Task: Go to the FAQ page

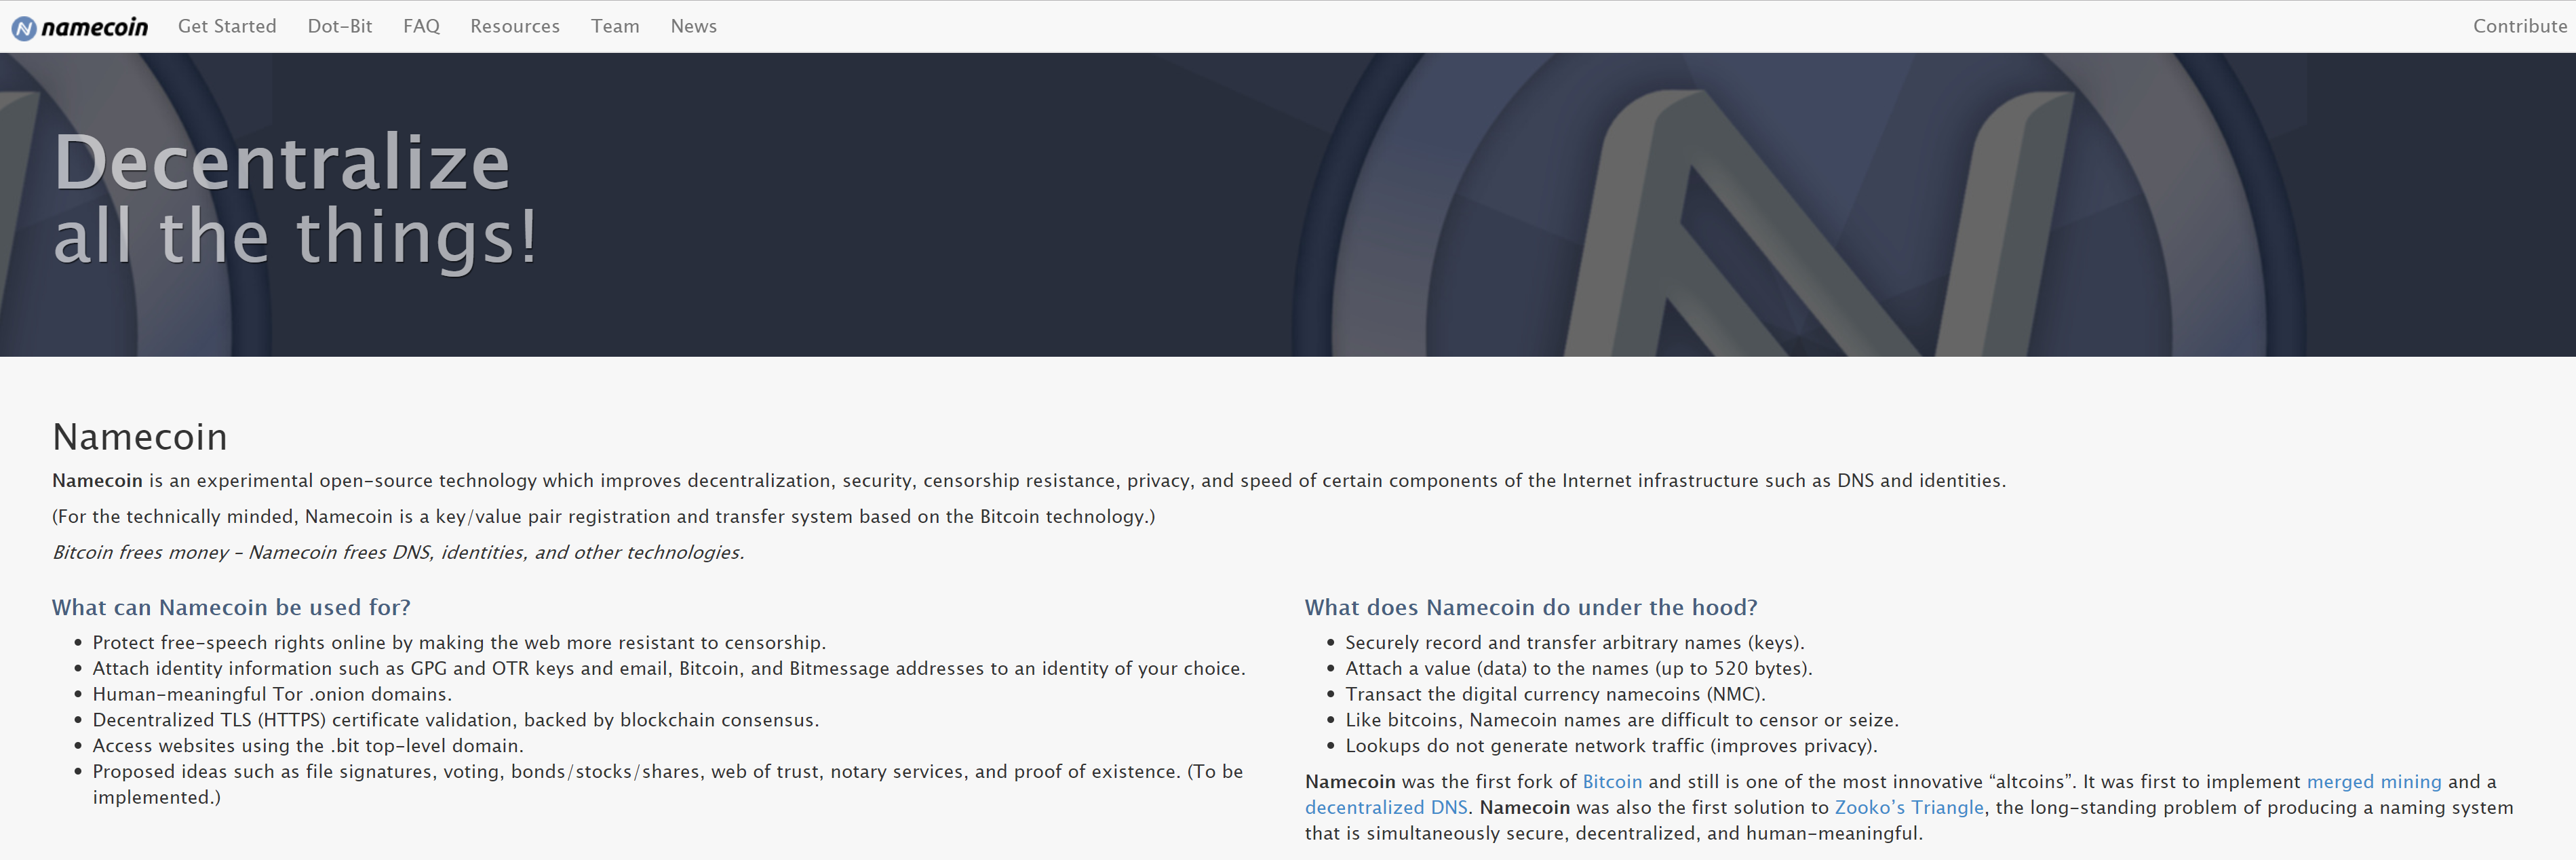Action: (x=421, y=26)
